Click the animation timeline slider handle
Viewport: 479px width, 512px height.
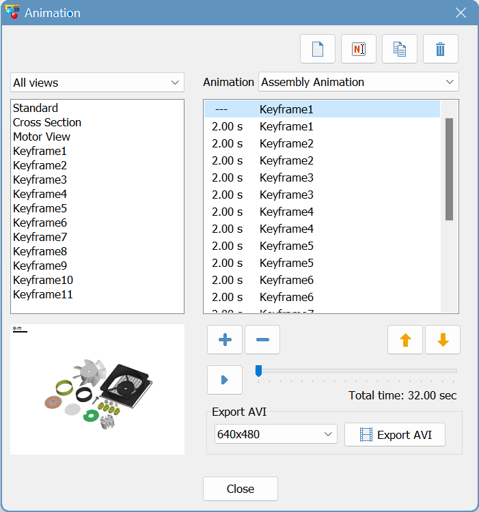click(x=258, y=371)
